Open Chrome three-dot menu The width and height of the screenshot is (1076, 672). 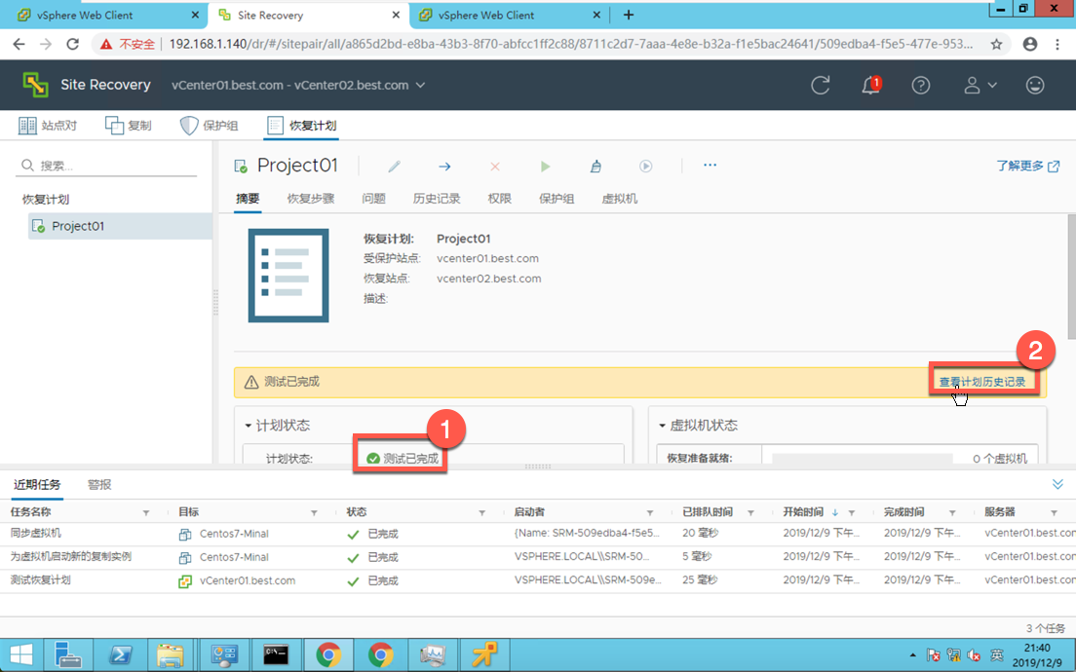(1057, 45)
